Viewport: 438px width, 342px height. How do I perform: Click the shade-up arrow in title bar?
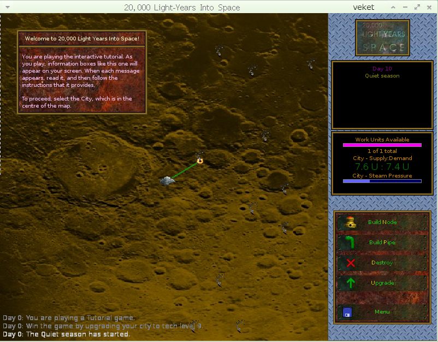pos(393,7)
